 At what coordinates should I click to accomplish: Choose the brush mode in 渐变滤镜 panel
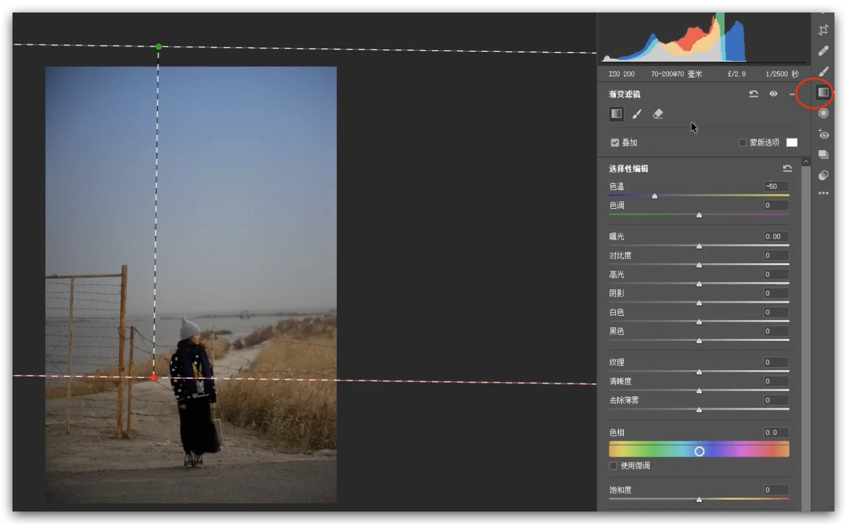point(637,114)
